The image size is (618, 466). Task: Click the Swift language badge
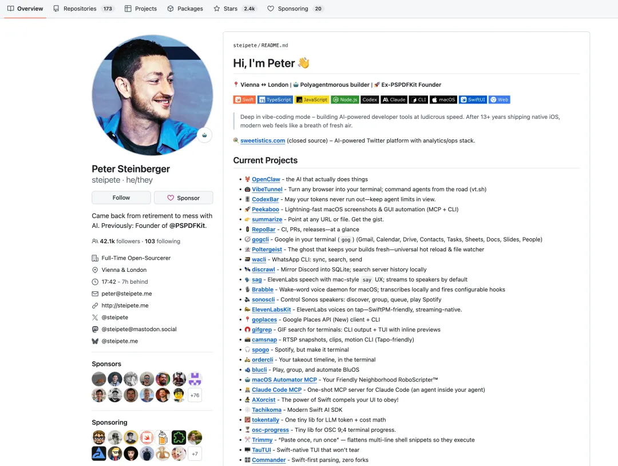click(x=244, y=100)
